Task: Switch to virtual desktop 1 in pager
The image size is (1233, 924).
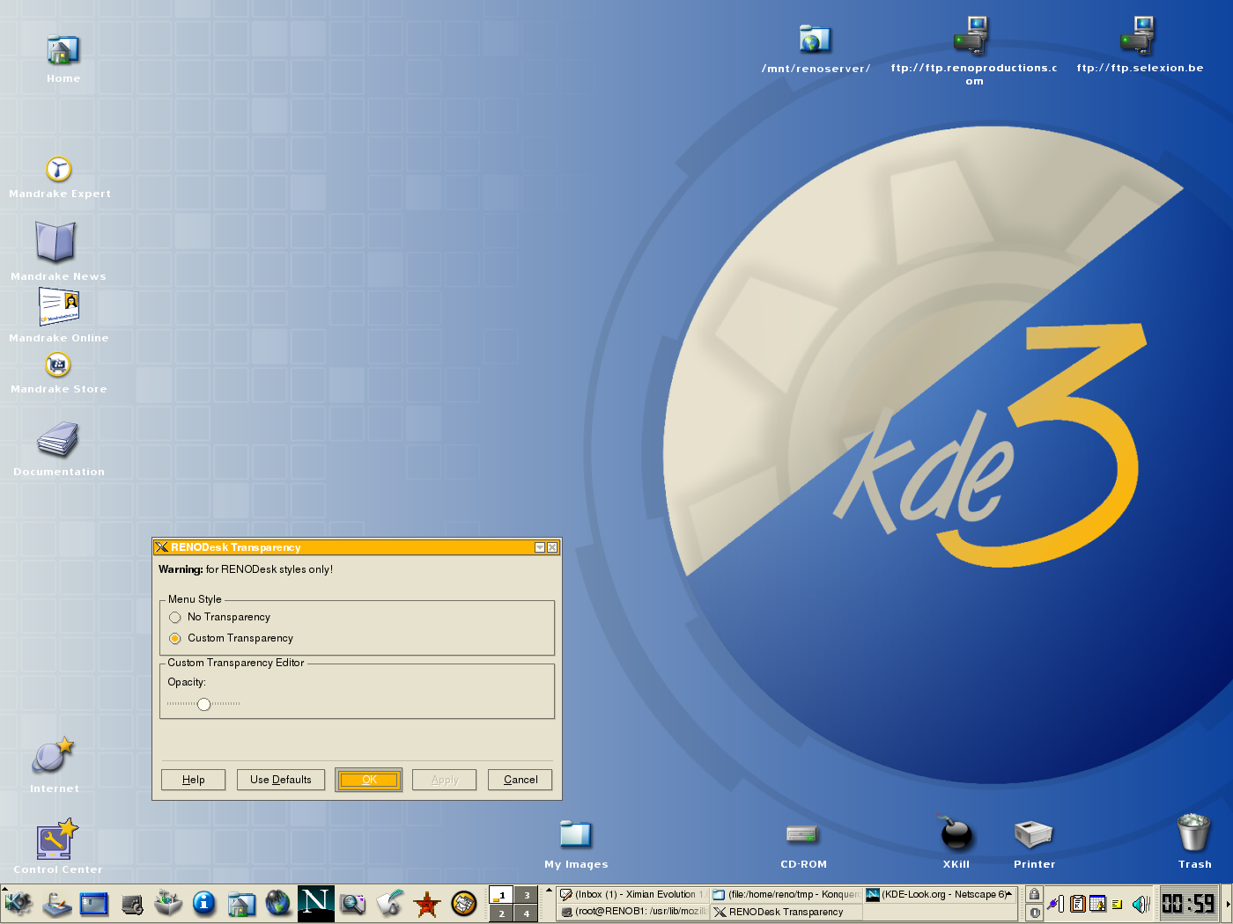Action: pyautogui.click(x=501, y=895)
